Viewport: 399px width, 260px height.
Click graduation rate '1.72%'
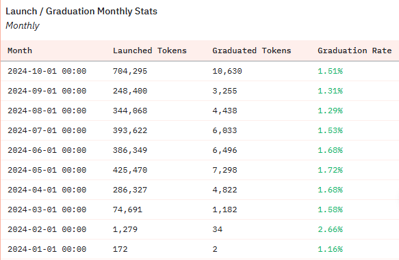(x=331, y=170)
